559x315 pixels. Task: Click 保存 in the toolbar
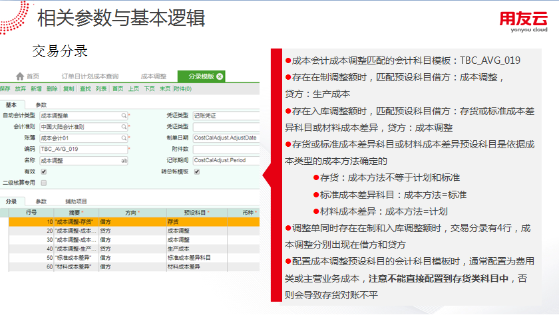[x=5, y=88]
